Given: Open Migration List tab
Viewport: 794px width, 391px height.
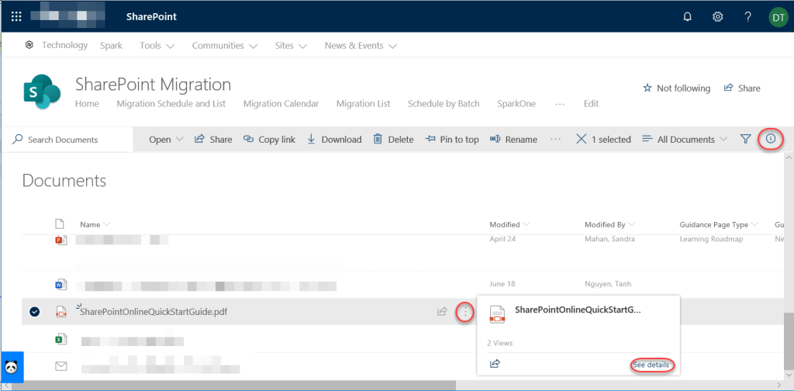Looking at the screenshot, I should (x=363, y=103).
